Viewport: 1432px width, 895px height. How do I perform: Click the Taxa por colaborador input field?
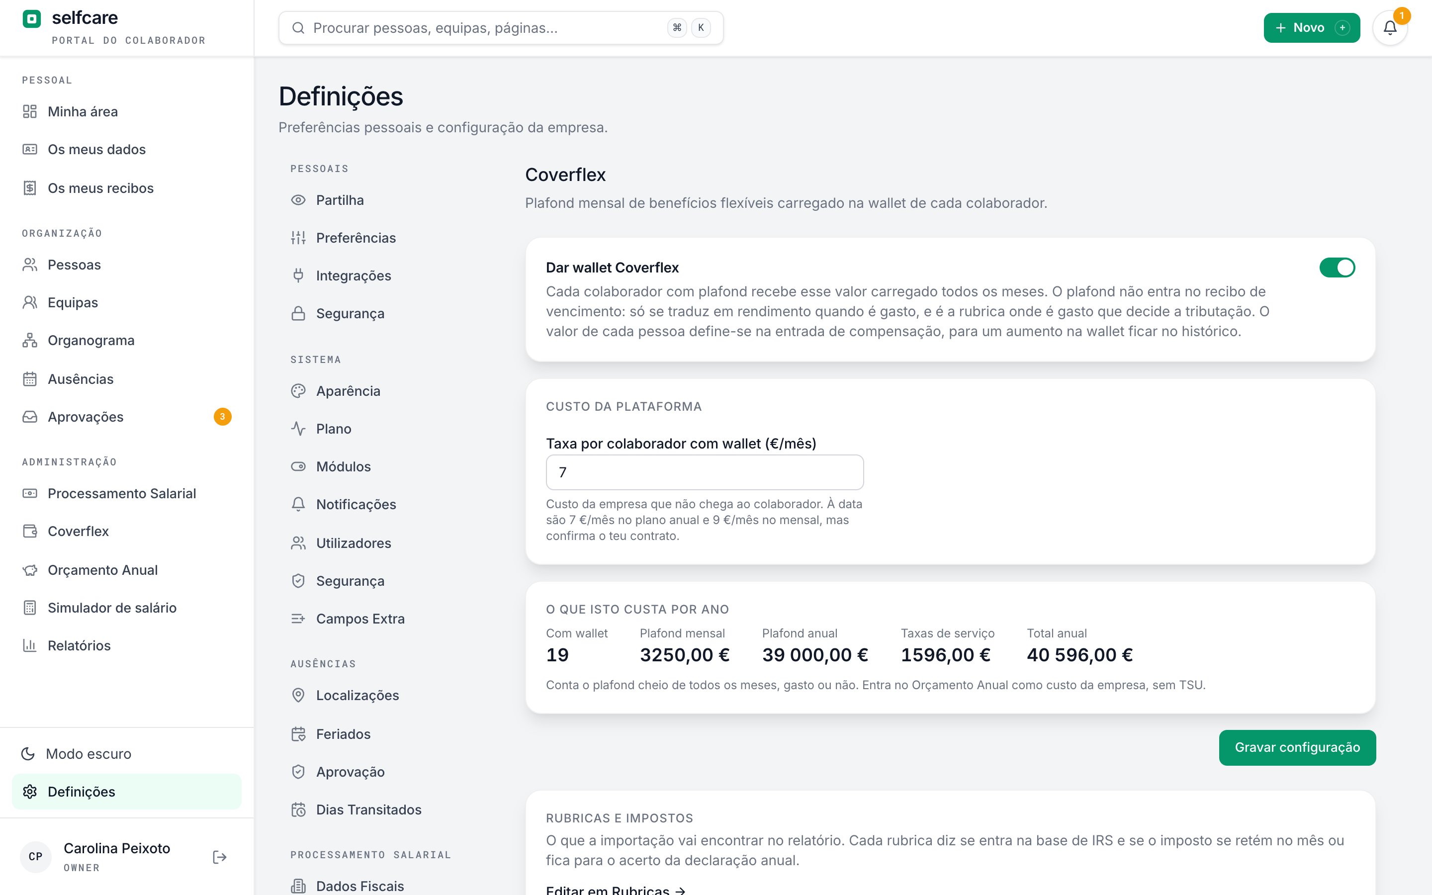tap(704, 472)
